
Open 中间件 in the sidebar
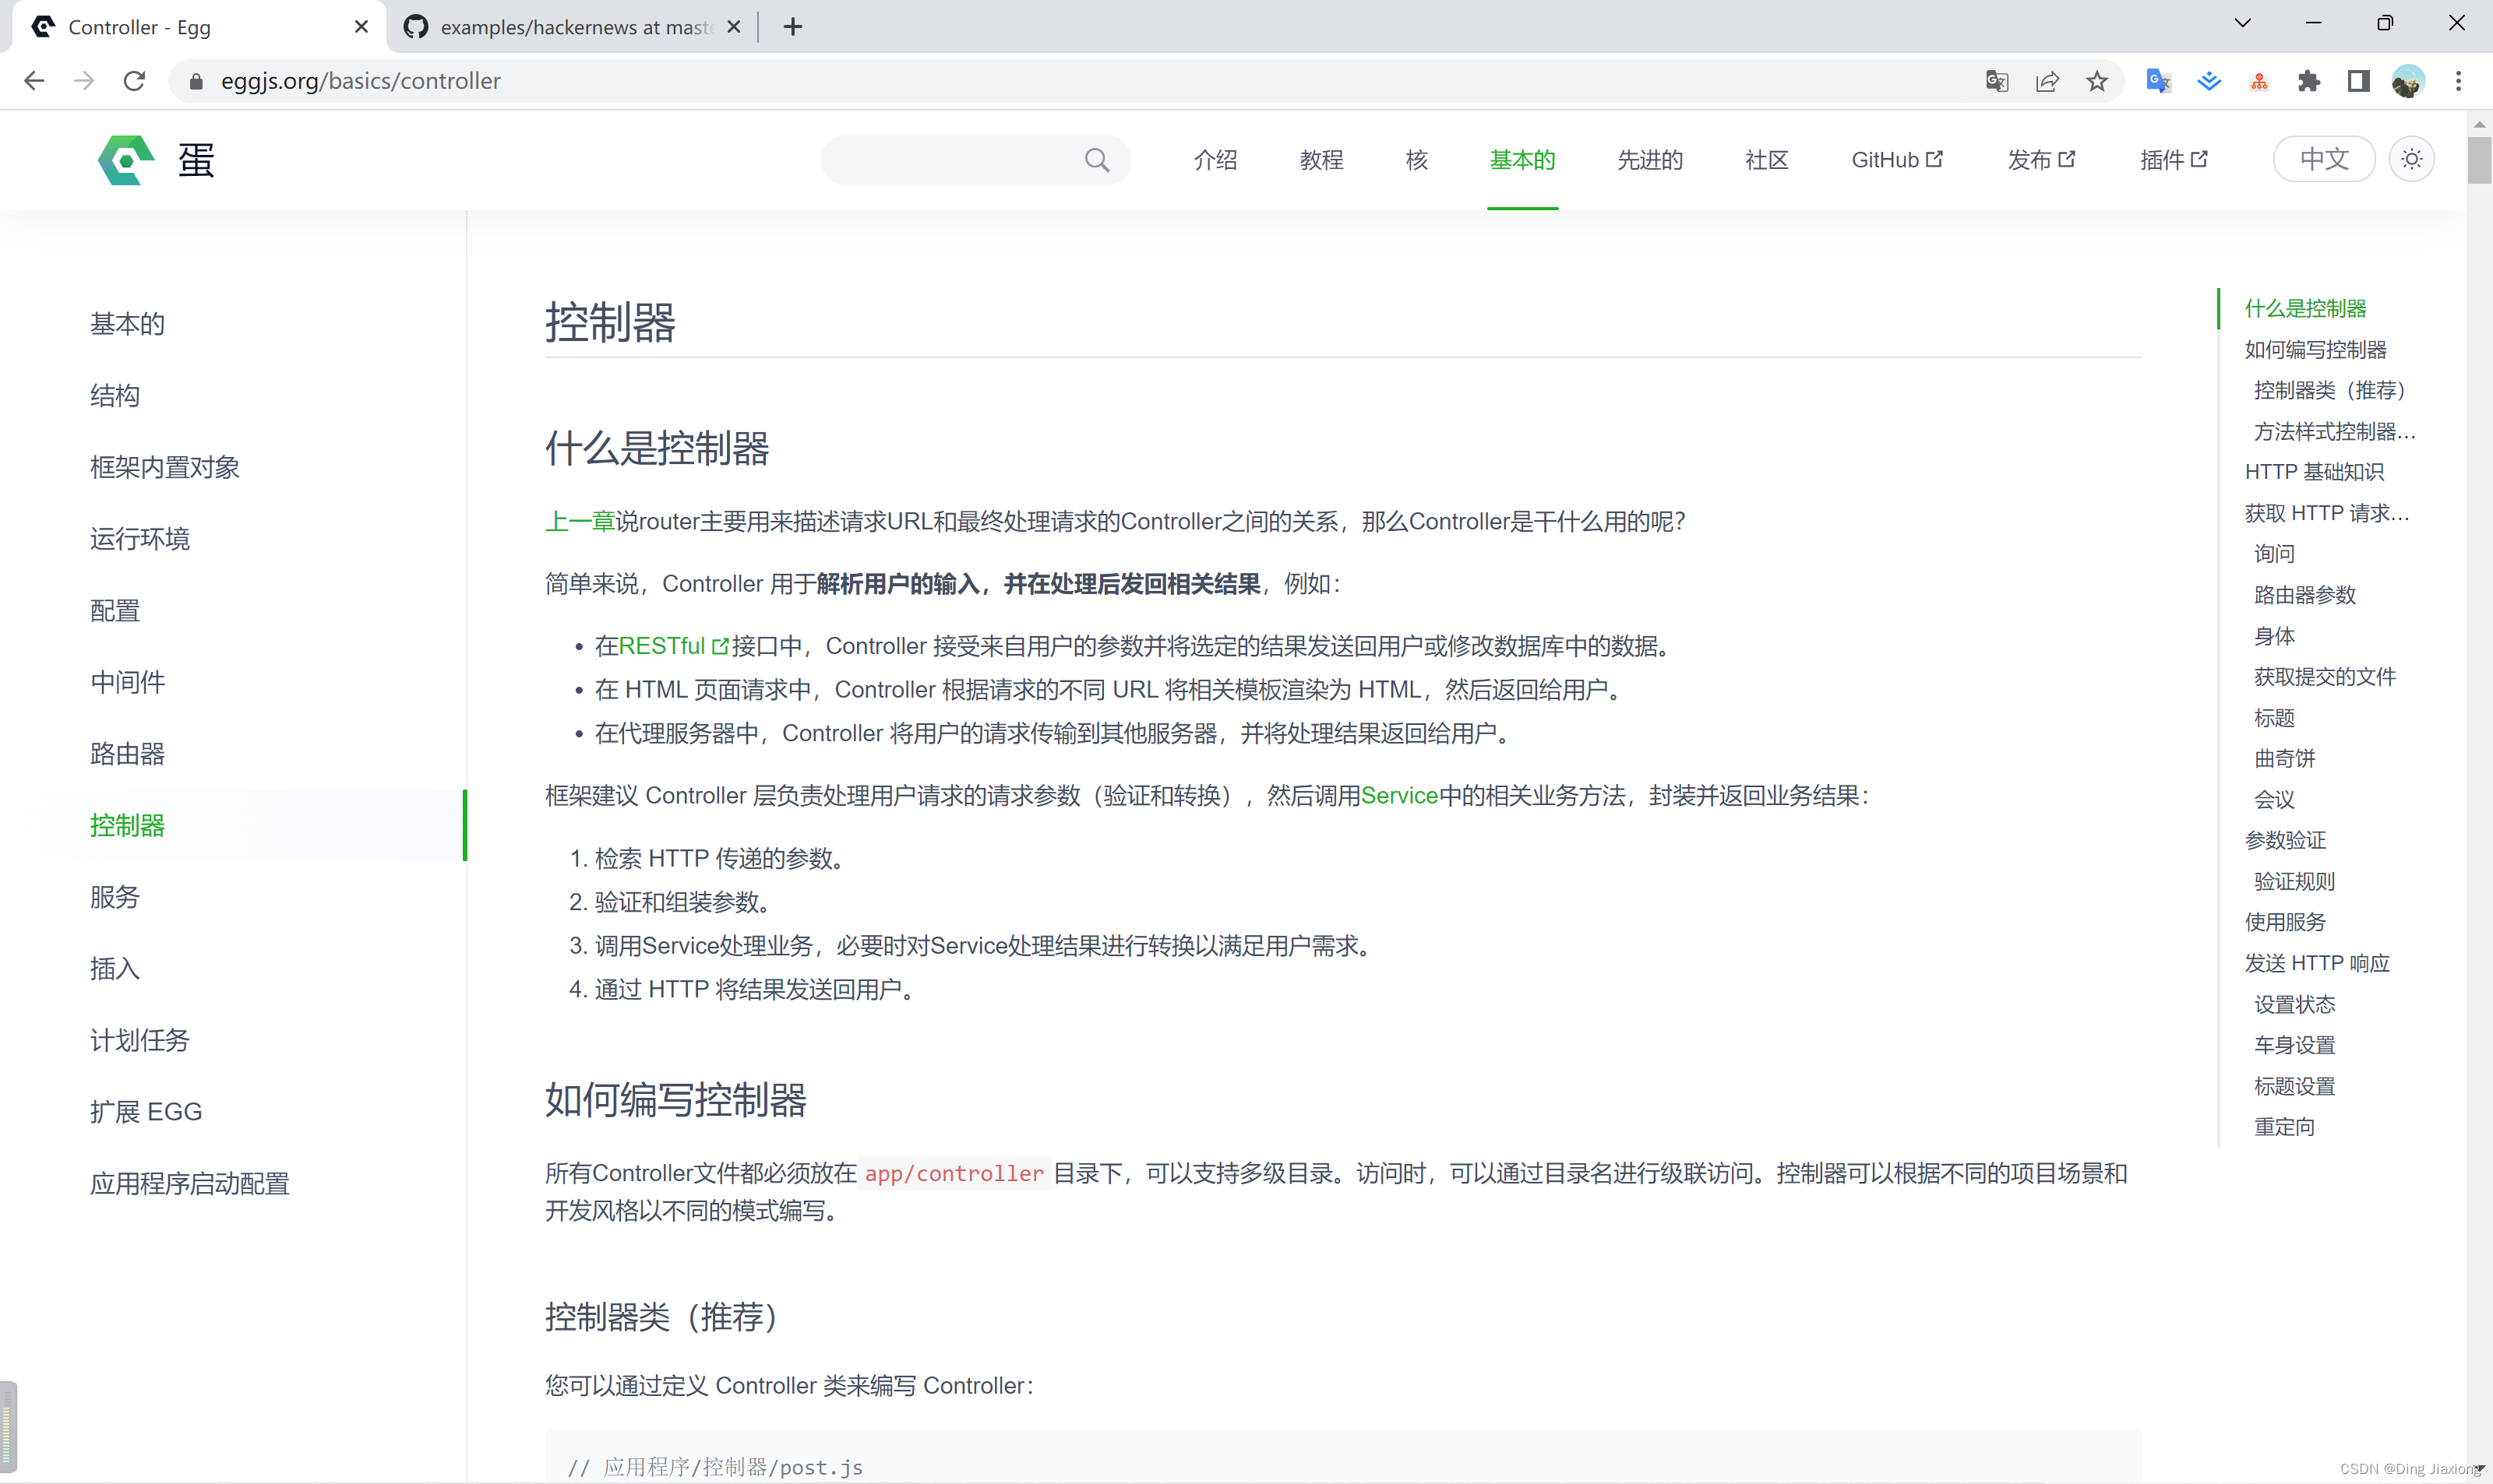(x=127, y=682)
